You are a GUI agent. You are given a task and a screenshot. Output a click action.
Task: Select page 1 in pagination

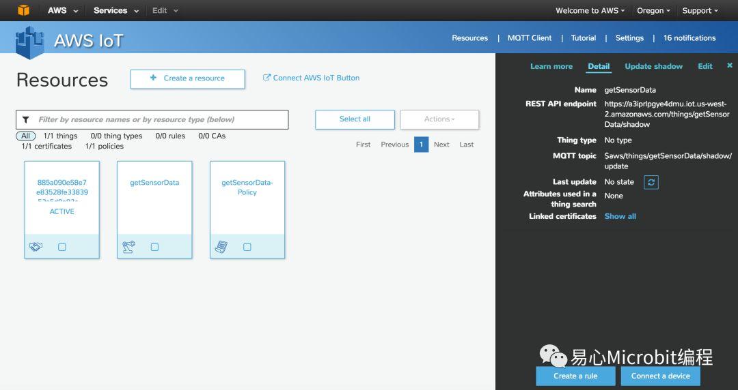coord(421,145)
